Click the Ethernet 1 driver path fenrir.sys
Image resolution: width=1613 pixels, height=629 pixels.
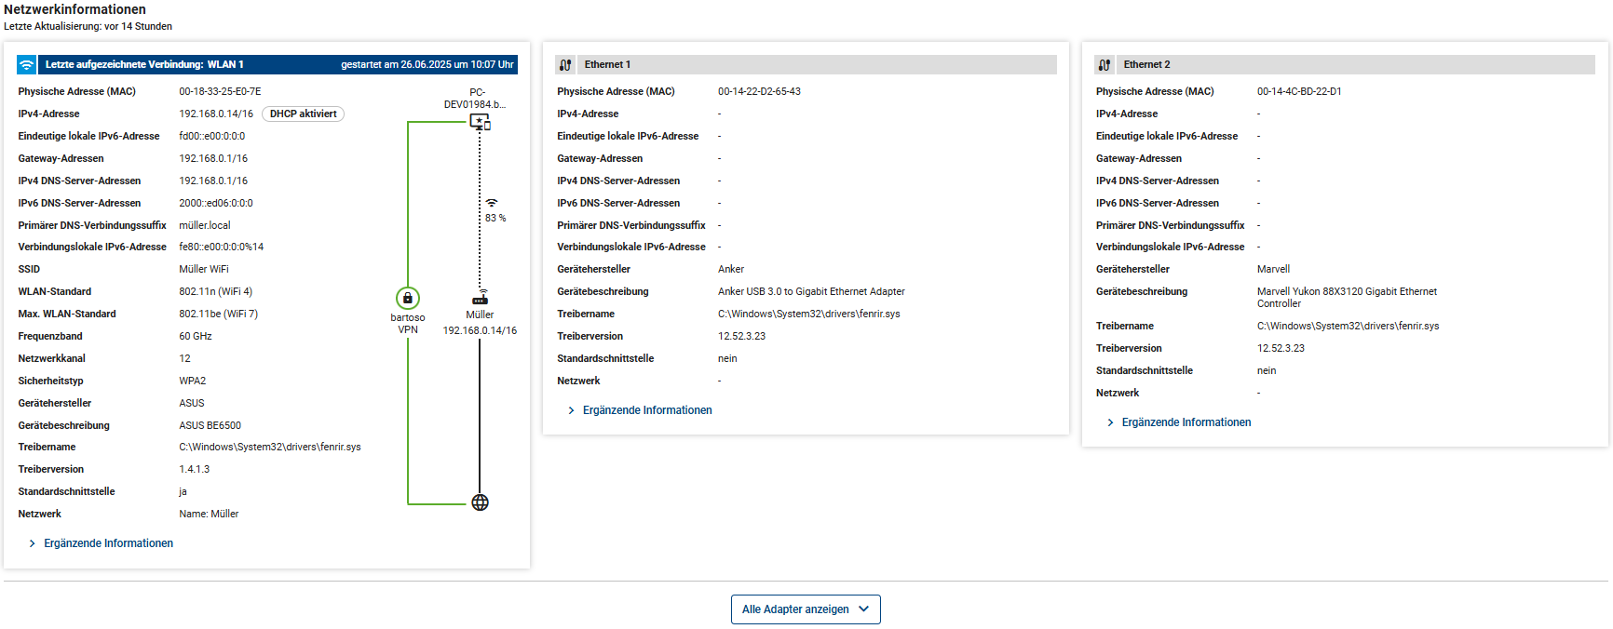click(x=808, y=314)
